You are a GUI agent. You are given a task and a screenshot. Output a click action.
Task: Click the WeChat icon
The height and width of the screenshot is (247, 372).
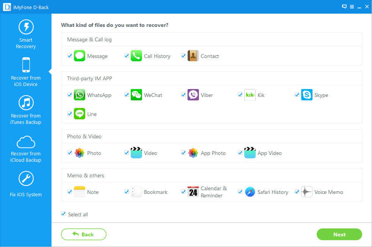point(136,95)
